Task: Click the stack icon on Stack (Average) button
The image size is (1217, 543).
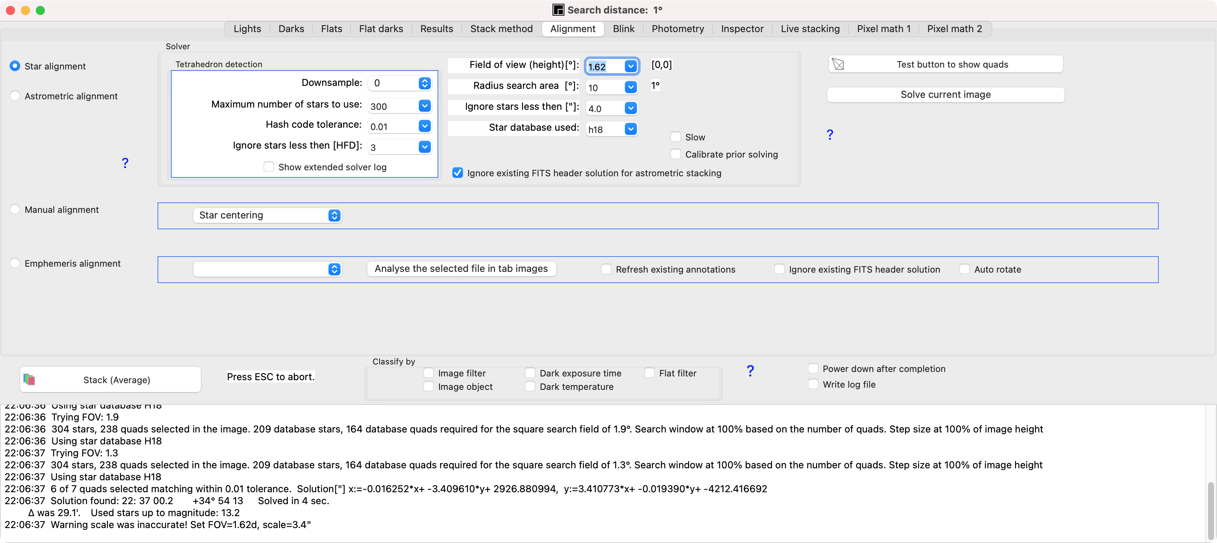Action: tap(29, 379)
